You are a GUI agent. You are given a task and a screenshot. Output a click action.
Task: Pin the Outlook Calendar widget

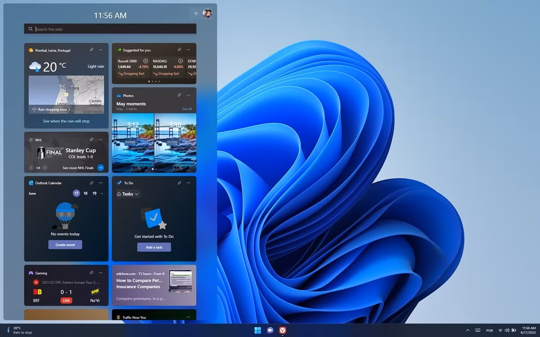point(91,183)
